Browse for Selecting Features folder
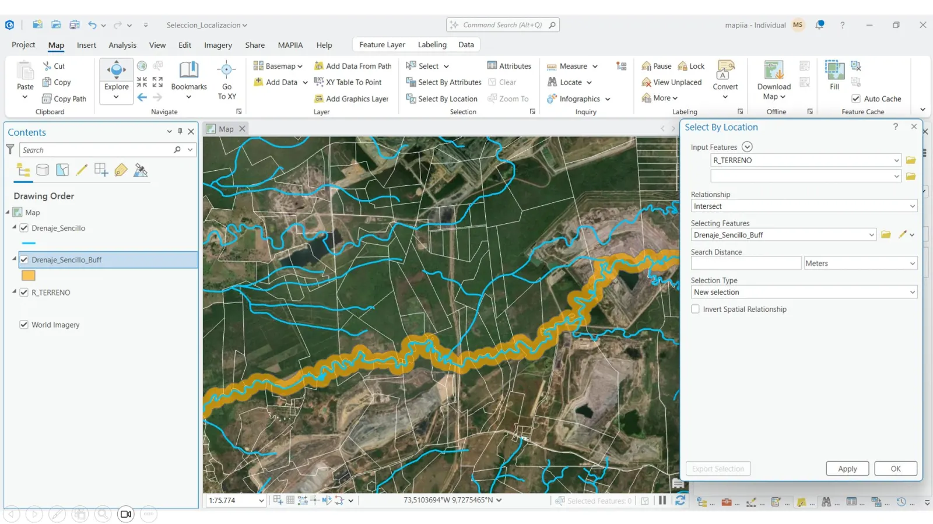 886,234
